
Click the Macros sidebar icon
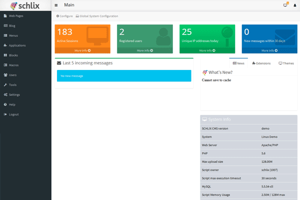[x=5, y=65]
